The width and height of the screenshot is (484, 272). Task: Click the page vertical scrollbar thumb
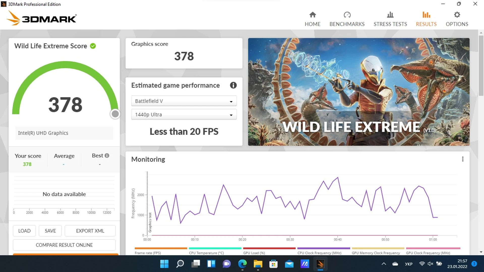tap(481, 66)
